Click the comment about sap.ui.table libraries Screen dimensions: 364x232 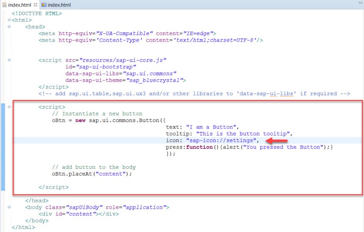pos(194,93)
